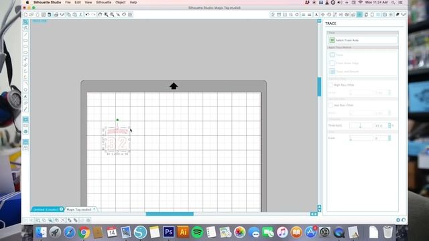Select the Pan hand tool

click(100, 15)
